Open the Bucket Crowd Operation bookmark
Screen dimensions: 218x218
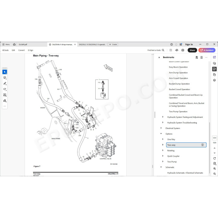point(179,89)
